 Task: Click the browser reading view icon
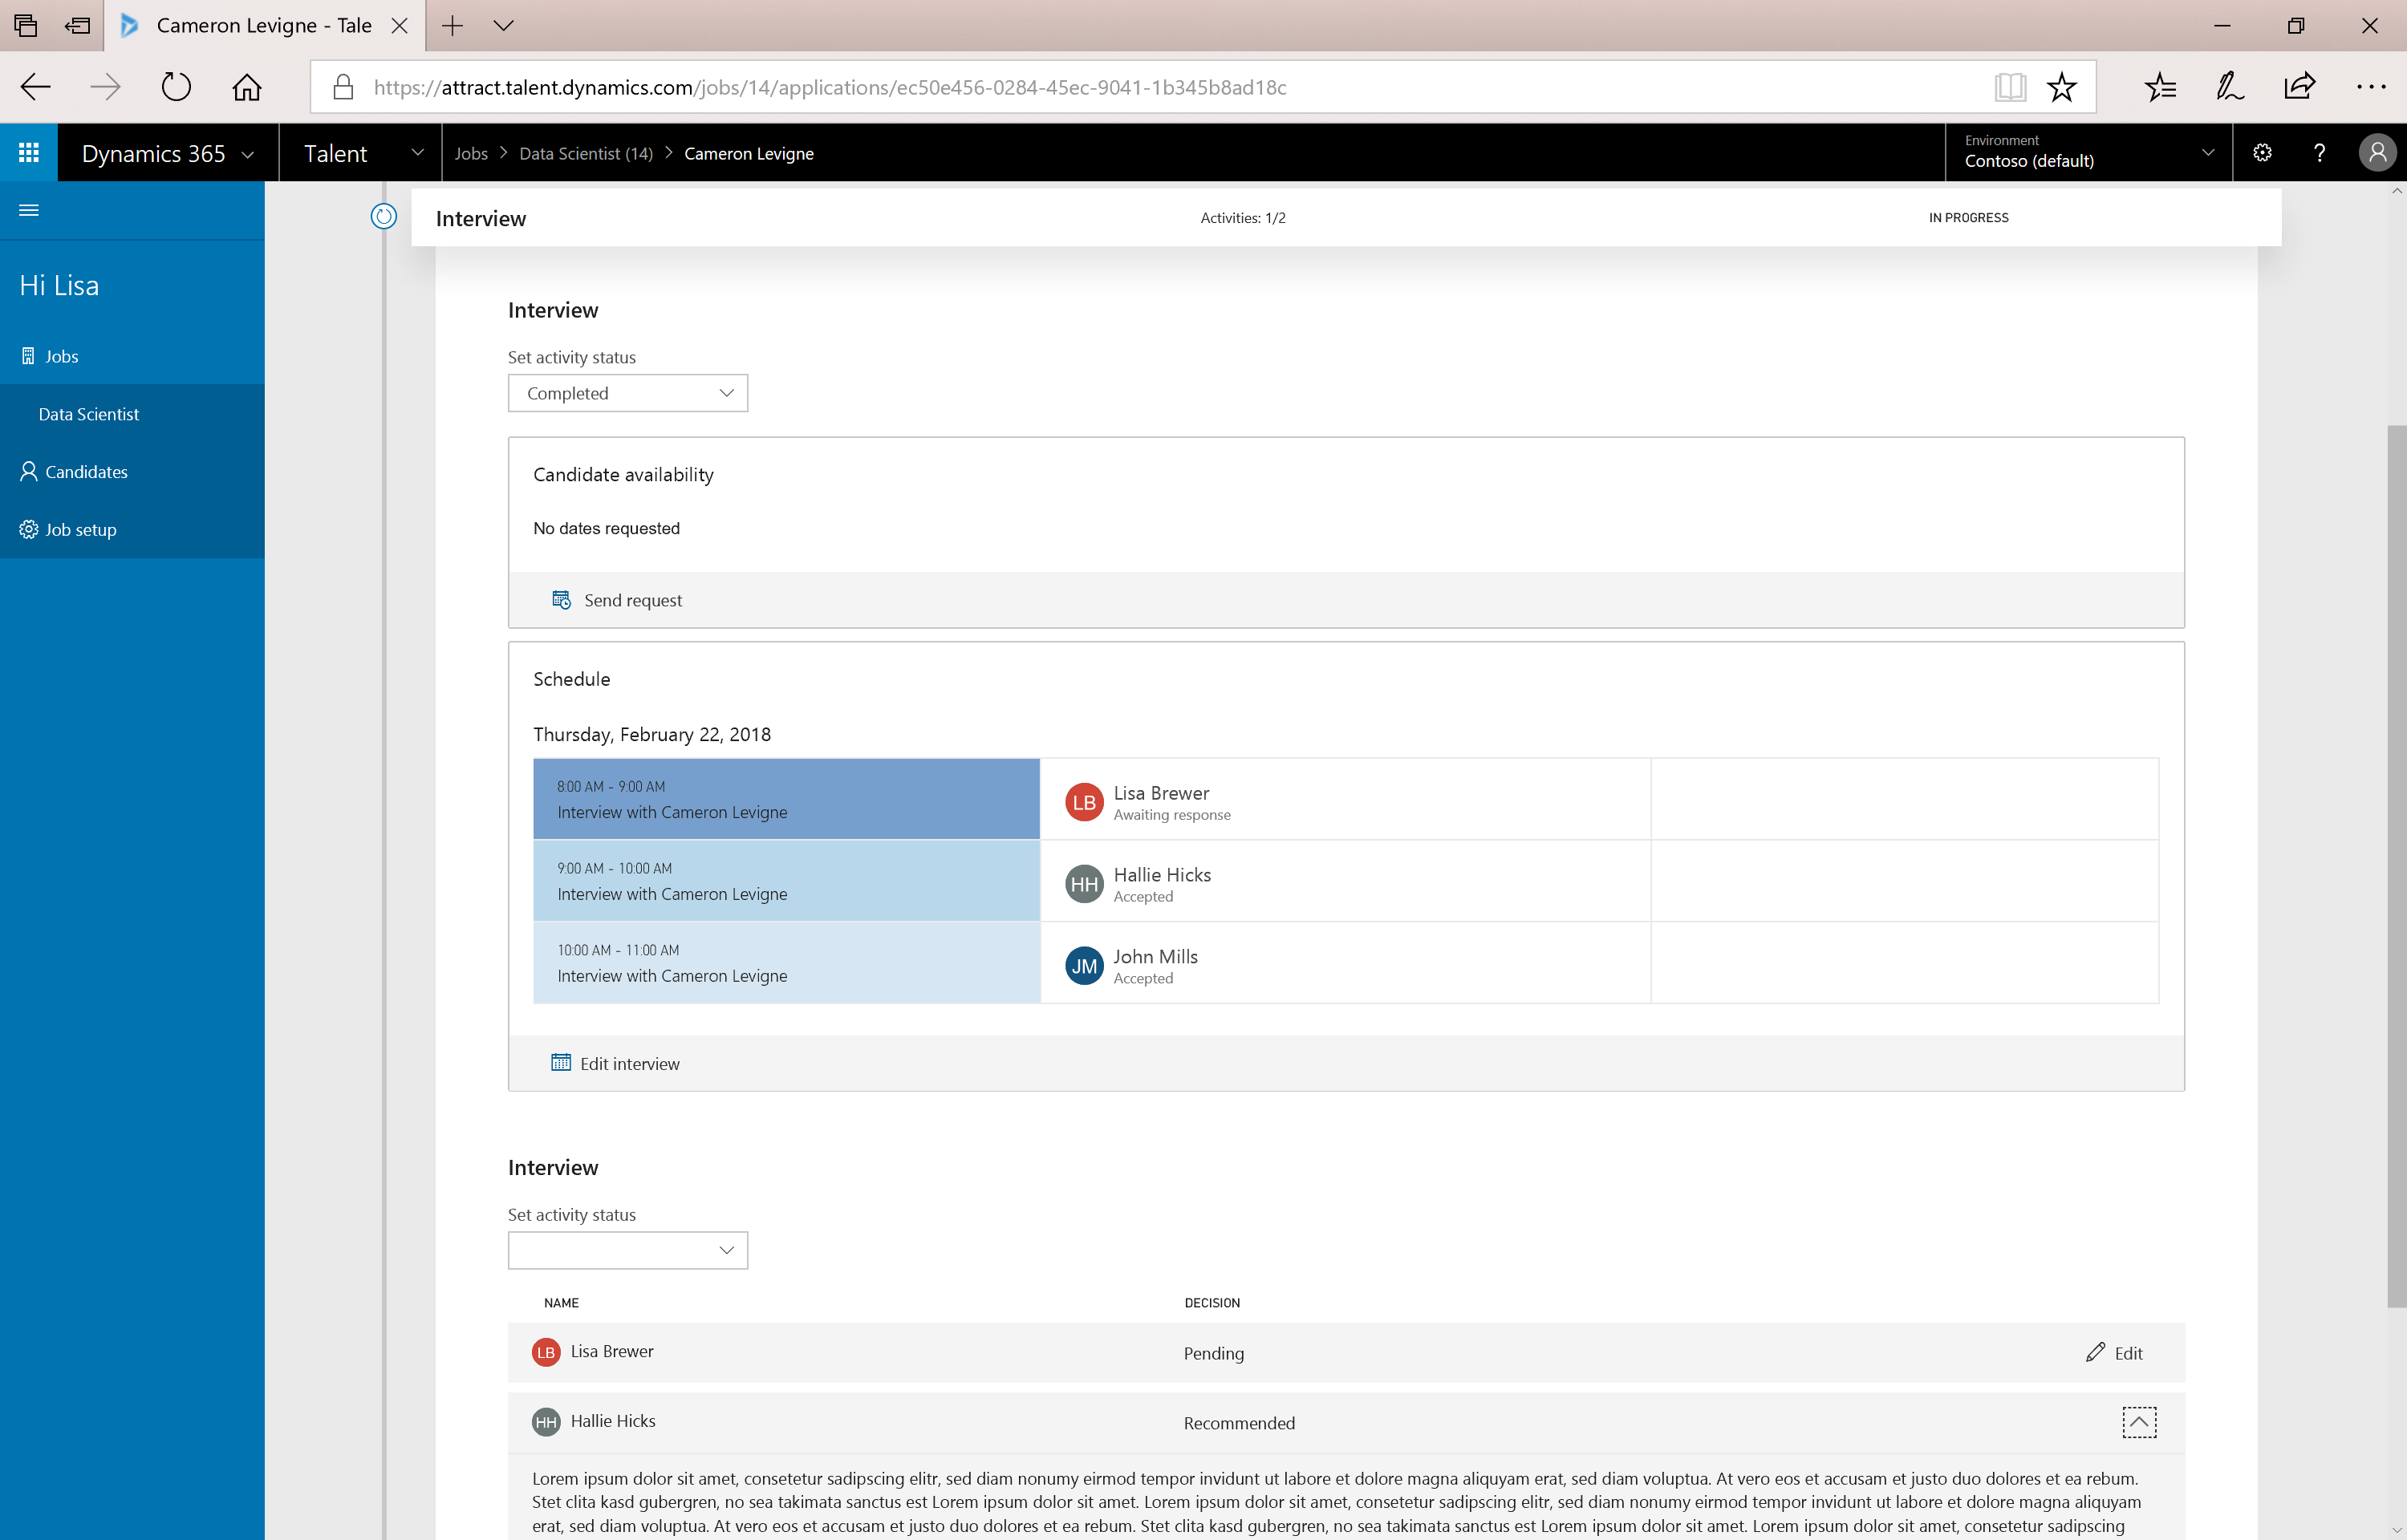click(x=2009, y=87)
